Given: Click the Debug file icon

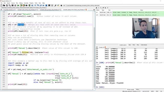Looking at the screenshot, I should coord(32,5).
